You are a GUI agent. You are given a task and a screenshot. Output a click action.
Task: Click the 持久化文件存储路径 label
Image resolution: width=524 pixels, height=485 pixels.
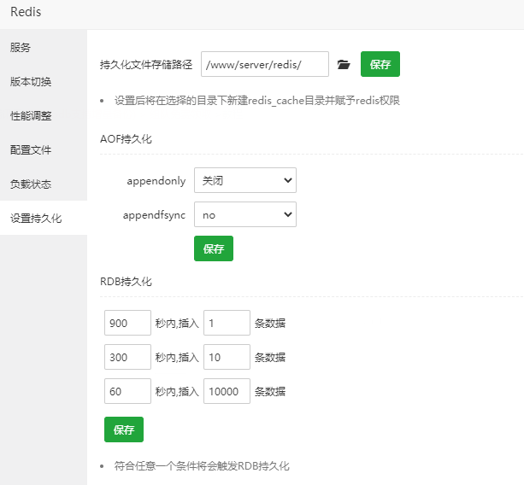click(146, 64)
